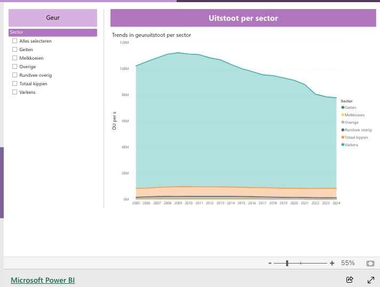380x287 pixels.
Task: Click the fit to page icon
Action: pos(370,263)
